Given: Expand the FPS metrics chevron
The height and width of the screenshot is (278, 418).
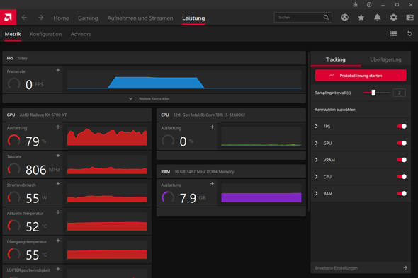Looking at the screenshot, I should [x=317, y=126].
